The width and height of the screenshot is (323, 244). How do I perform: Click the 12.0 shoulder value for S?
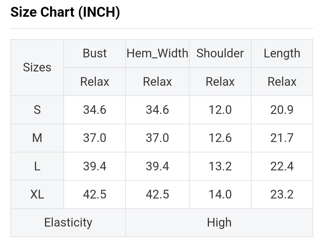[x=220, y=110]
